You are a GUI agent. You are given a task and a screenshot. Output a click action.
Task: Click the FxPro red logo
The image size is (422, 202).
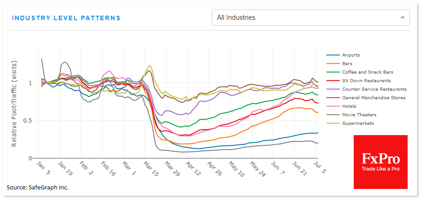(x=380, y=162)
